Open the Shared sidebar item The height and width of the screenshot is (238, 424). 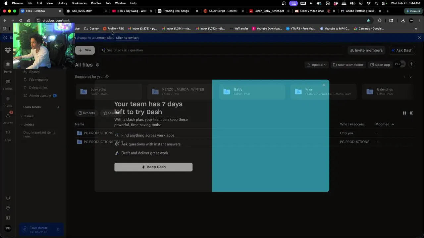point(34,72)
